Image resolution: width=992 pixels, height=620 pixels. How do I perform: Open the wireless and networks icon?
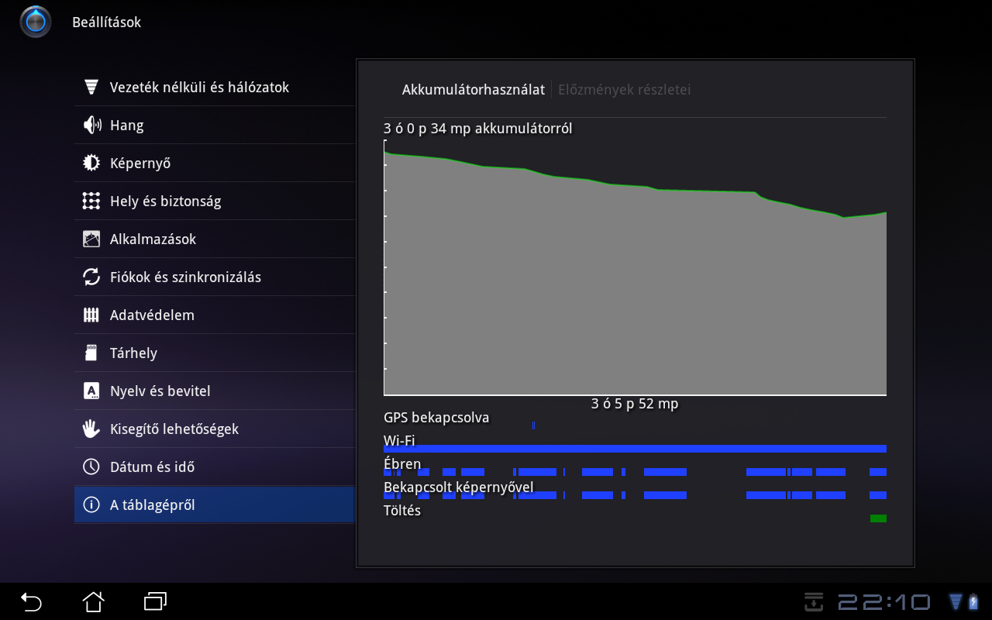click(91, 87)
